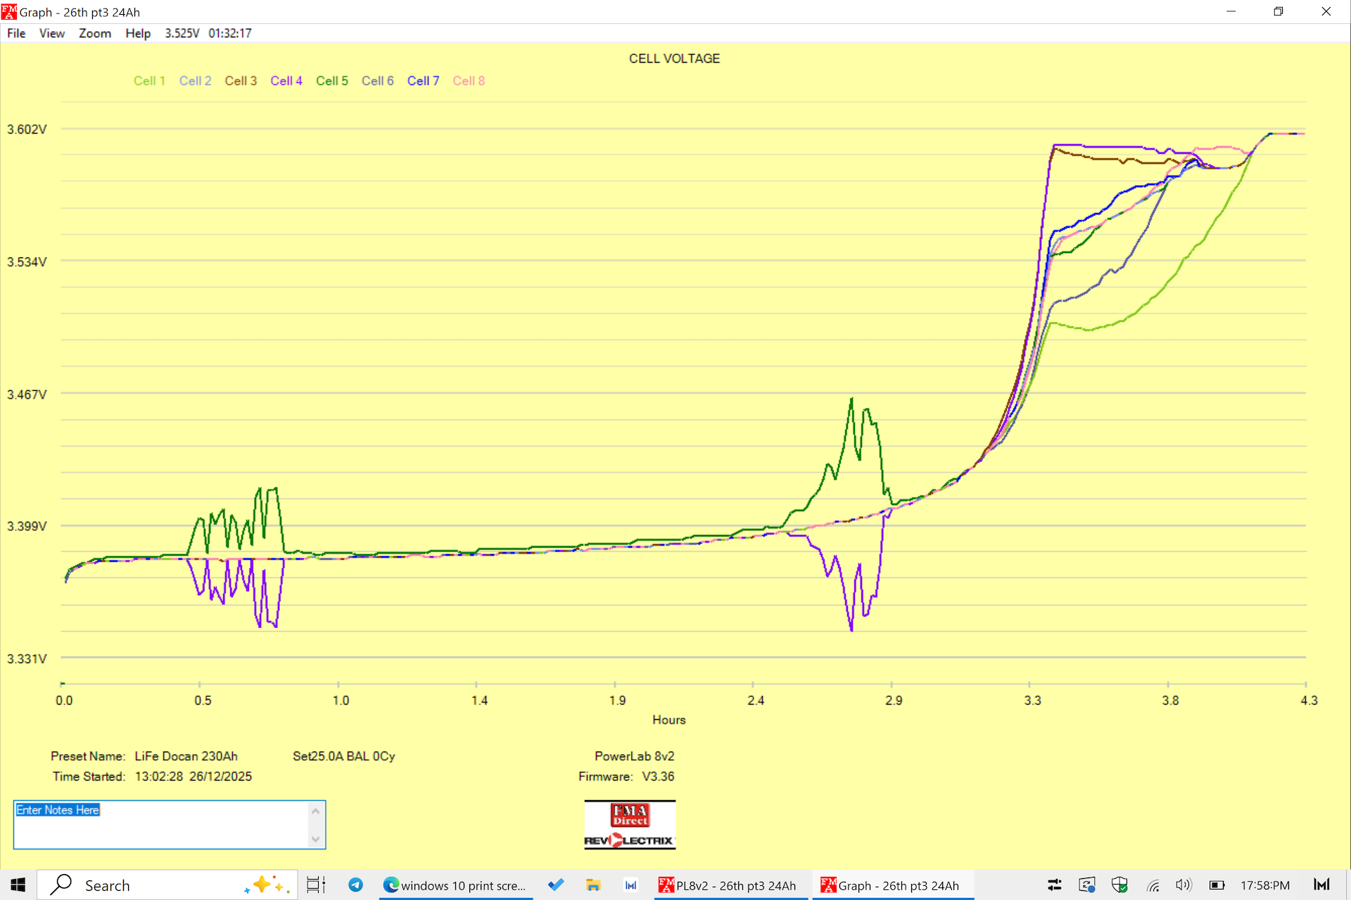Open Telegram from the taskbar
Image resolution: width=1351 pixels, height=900 pixels.
pyautogui.click(x=356, y=885)
